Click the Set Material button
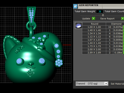 pyautogui.click(x=117, y=84)
